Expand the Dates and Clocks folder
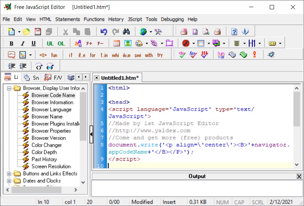This screenshot has width=304, height=206. [x=9, y=181]
